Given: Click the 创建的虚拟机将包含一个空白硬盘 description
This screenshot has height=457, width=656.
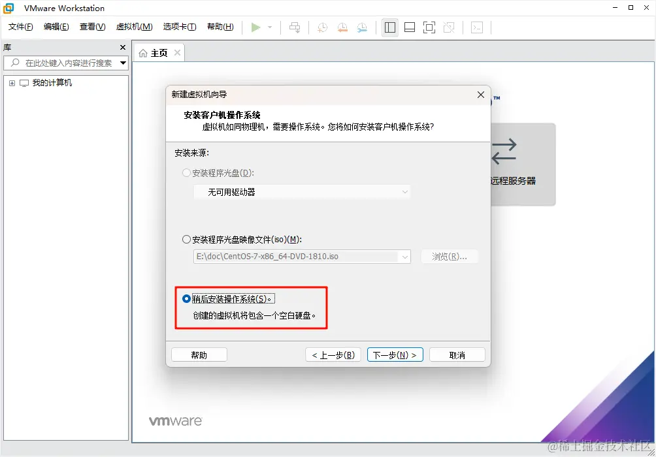Looking at the screenshot, I should coord(254,316).
